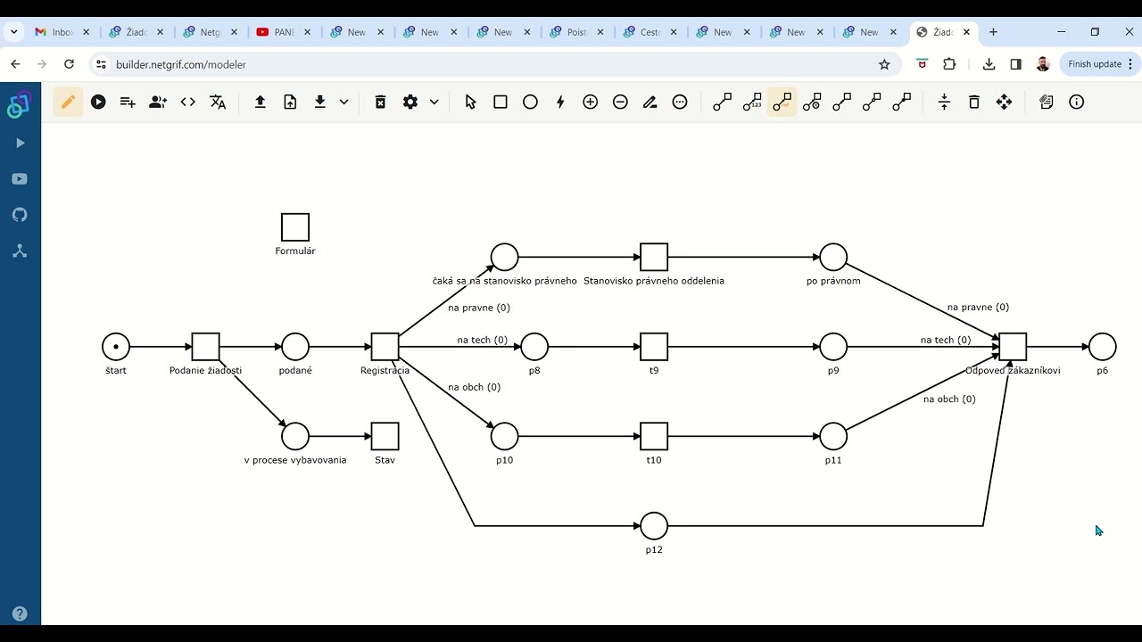Viewport: 1142px width, 642px height.
Task: Select the move pan arrows tool
Action: 1005,103
